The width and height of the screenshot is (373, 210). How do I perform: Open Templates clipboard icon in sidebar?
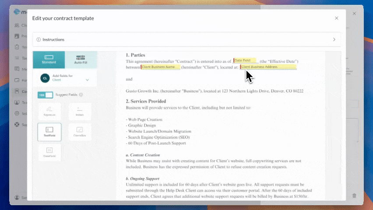pyautogui.click(x=17, y=47)
